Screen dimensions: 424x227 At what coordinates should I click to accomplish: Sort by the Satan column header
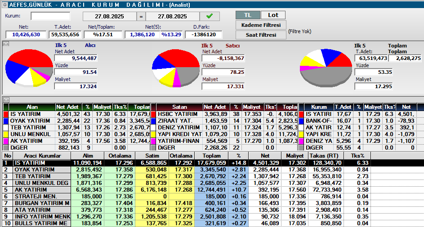pyautogui.click(x=179, y=107)
